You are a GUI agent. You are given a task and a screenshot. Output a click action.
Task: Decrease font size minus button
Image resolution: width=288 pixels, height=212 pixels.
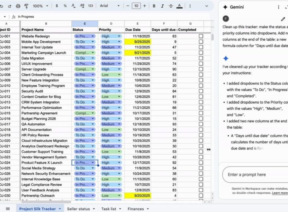(128, 6)
